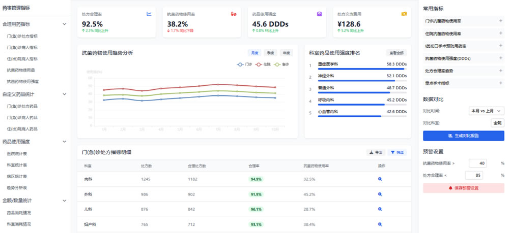Image resolution: width=509 pixels, height=233 pixels.
Task: Click the 心血管内科 usage progress bar
Action: click(362, 116)
